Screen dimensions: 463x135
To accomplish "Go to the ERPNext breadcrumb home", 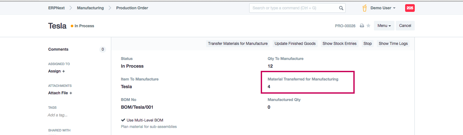I will [56, 8].
